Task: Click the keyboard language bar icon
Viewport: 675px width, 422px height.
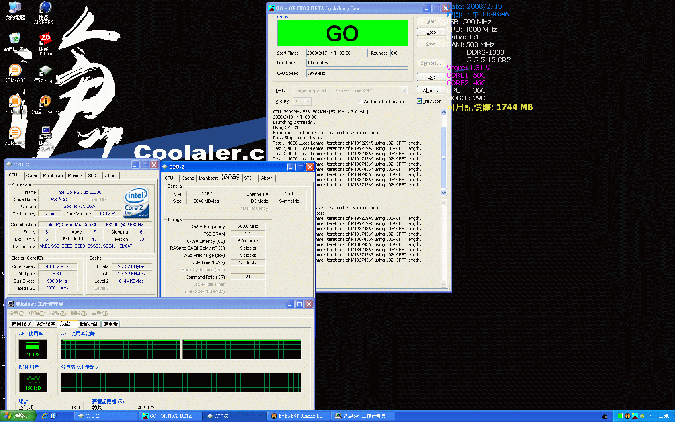Action: pos(605,416)
